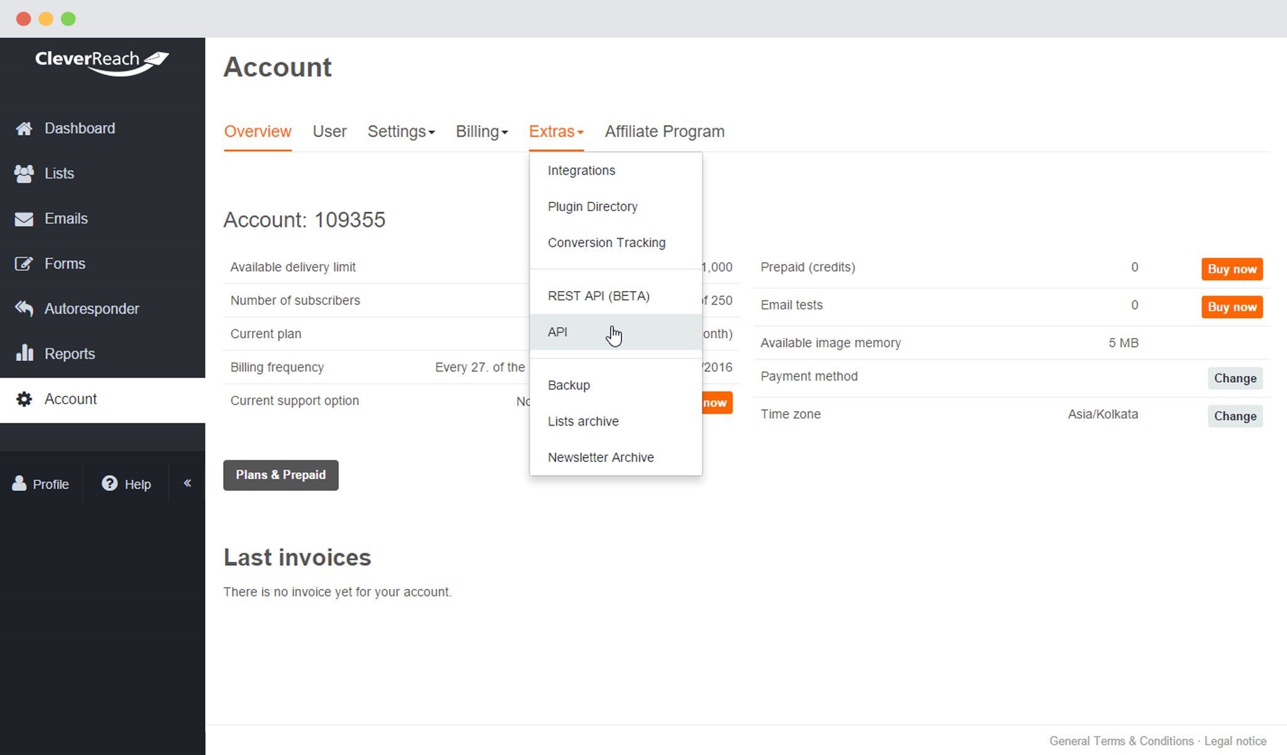Click the Change button for Payment method
This screenshot has width=1287, height=755.
[x=1234, y=378]
